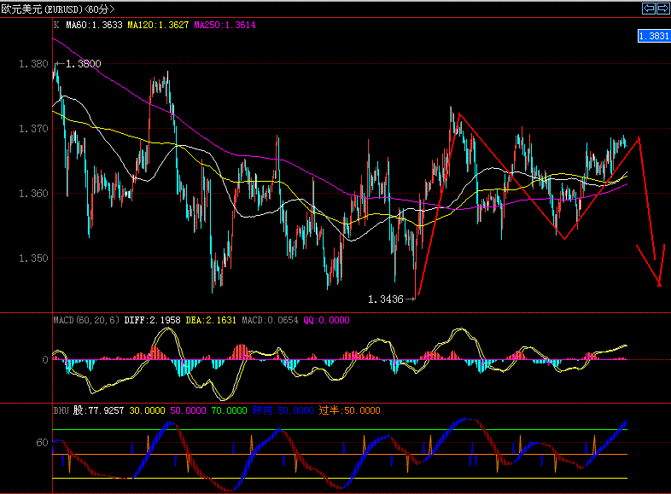Screen dimensions: 671x494
Task: Click the DIFF:2.1958 value
Action: point(152,320)
